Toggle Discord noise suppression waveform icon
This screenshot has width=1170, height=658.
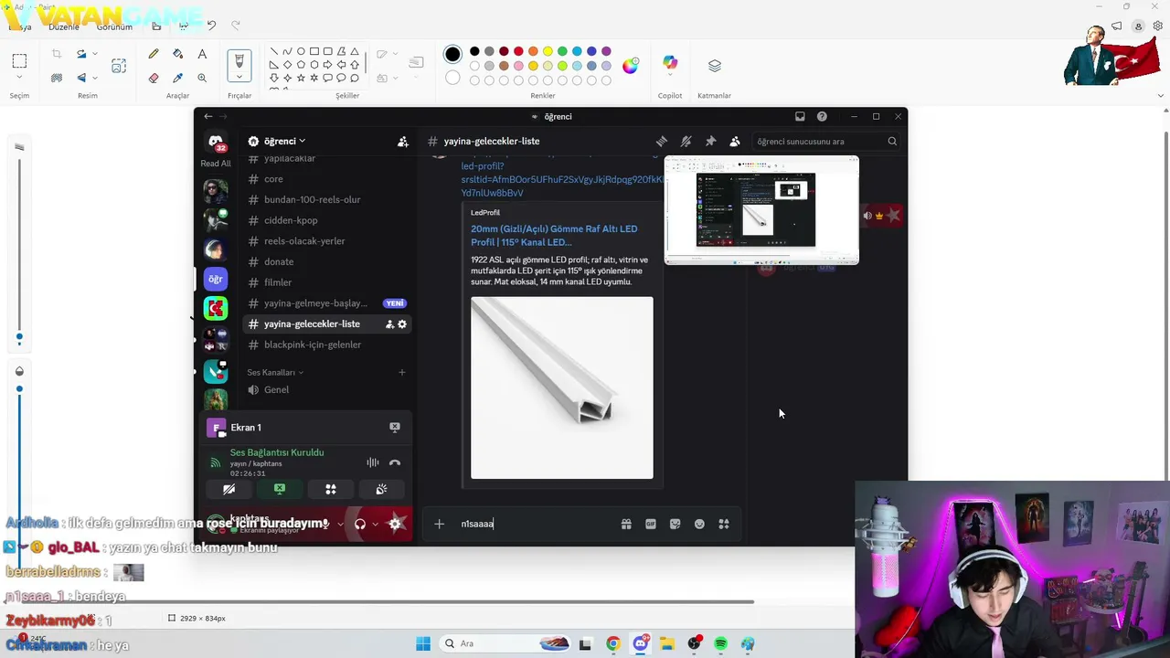[x=373, y=462]
